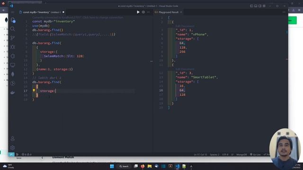Click "SmartTablet" value in Playground Result
Screen dimensions: 303x170
(x=204, y=77)
